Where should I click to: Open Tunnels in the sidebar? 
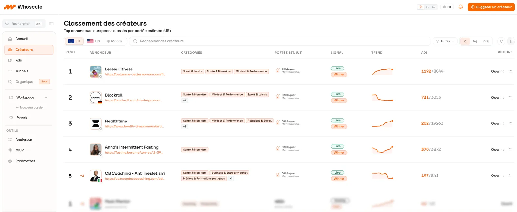(x=29, y=71)
